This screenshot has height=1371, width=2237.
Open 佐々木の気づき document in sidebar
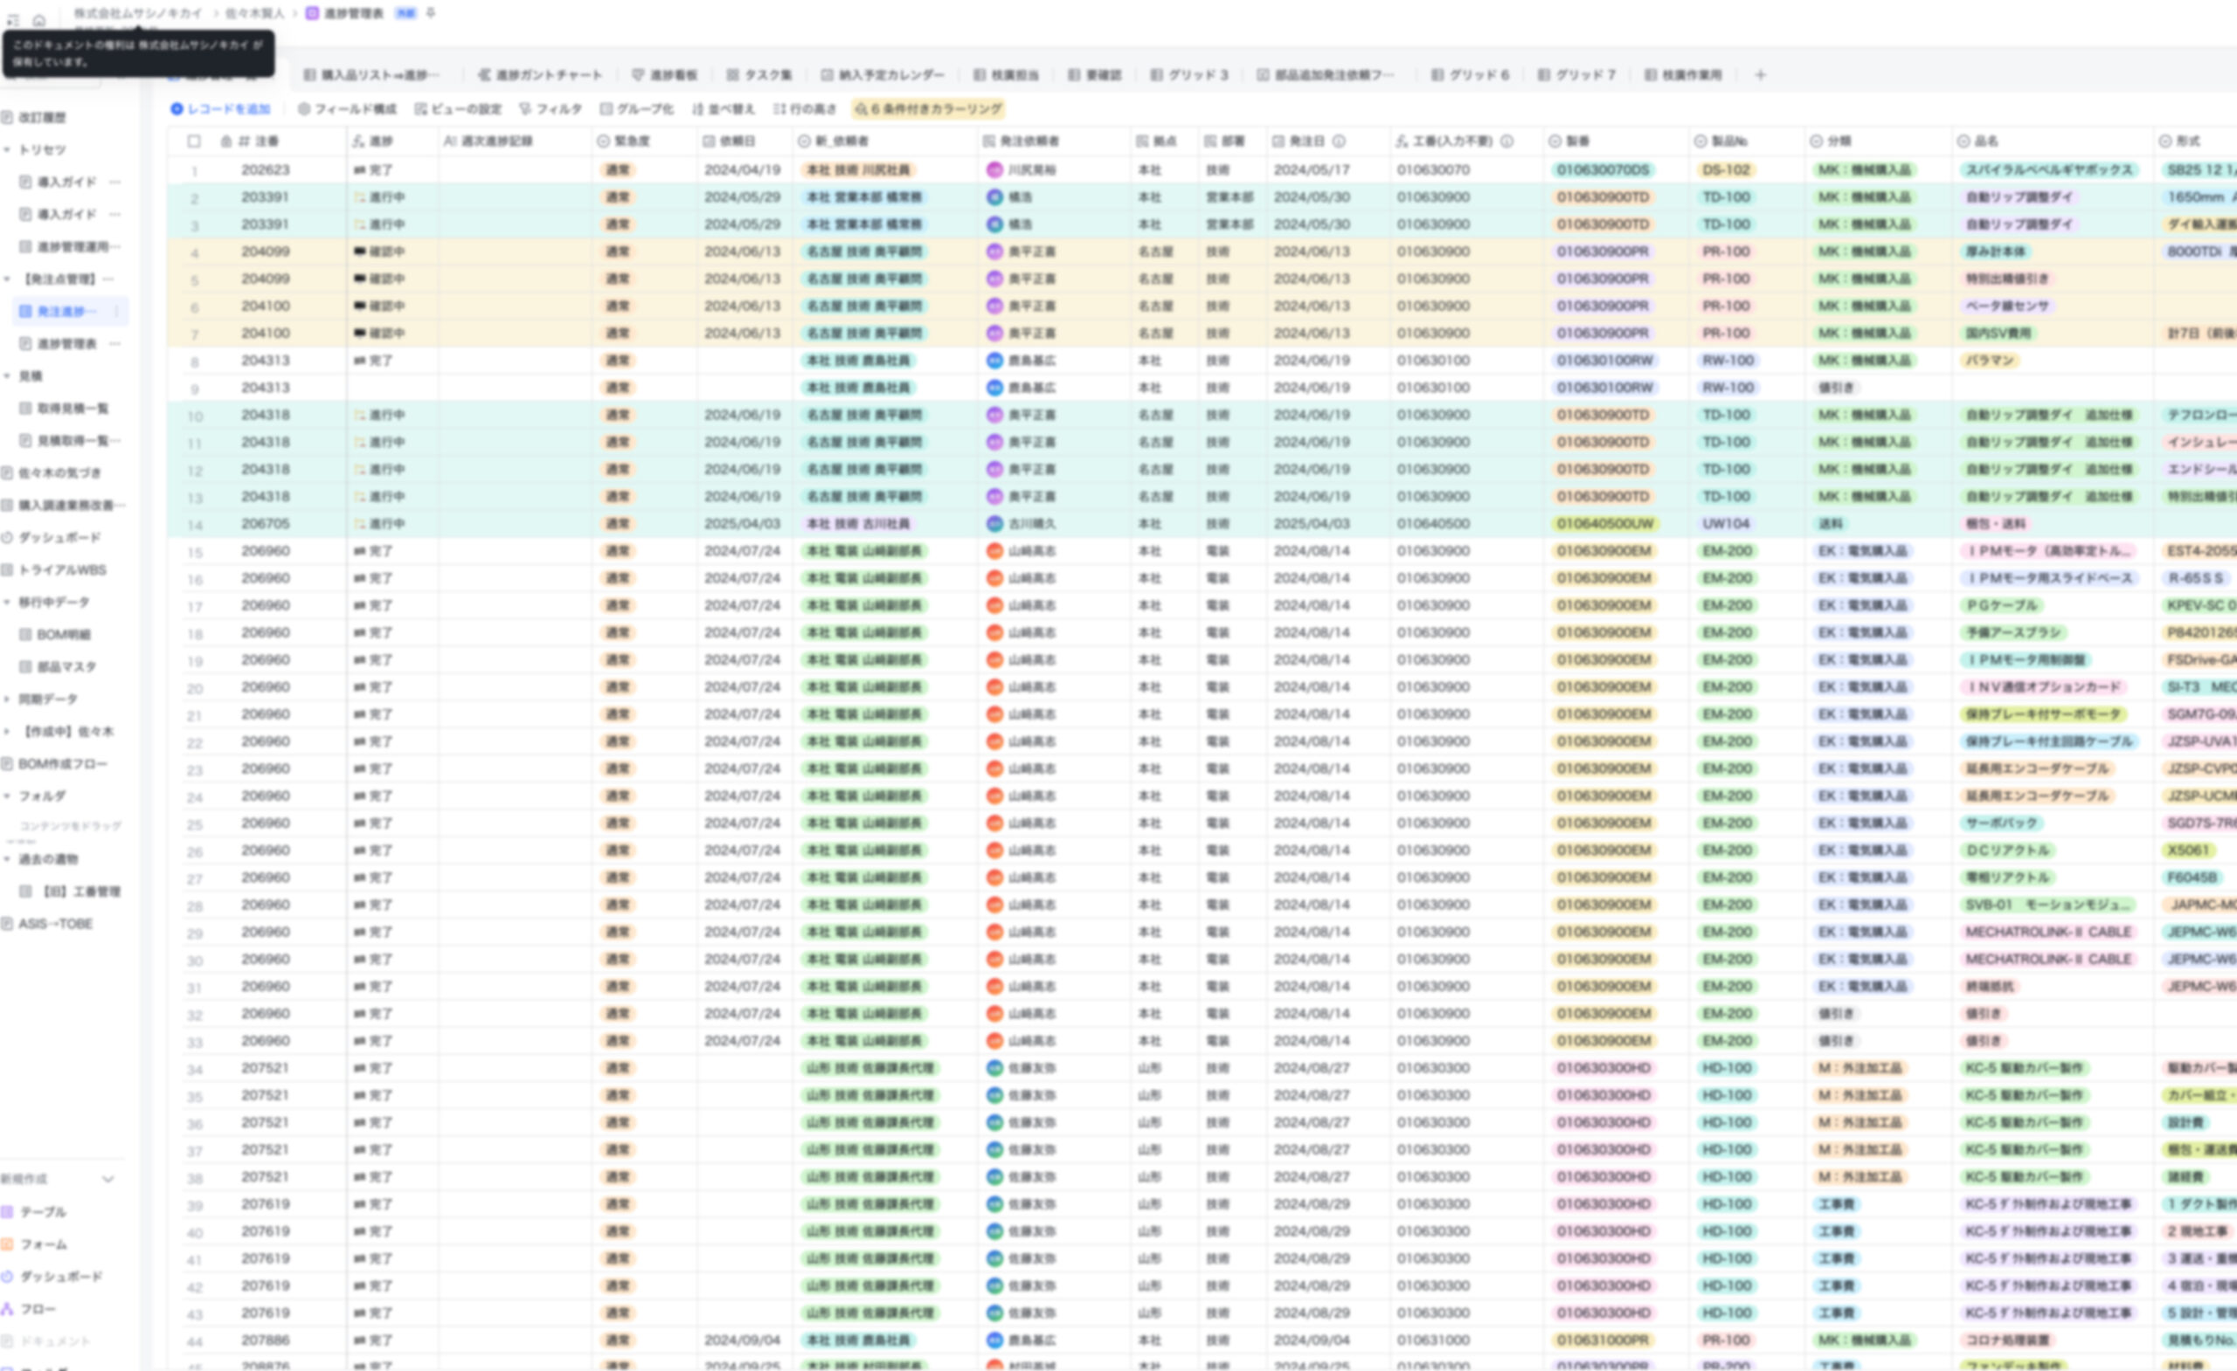point(60,472)
